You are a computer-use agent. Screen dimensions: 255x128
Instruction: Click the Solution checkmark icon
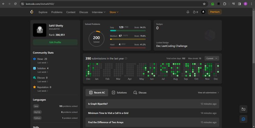point(34,68)
